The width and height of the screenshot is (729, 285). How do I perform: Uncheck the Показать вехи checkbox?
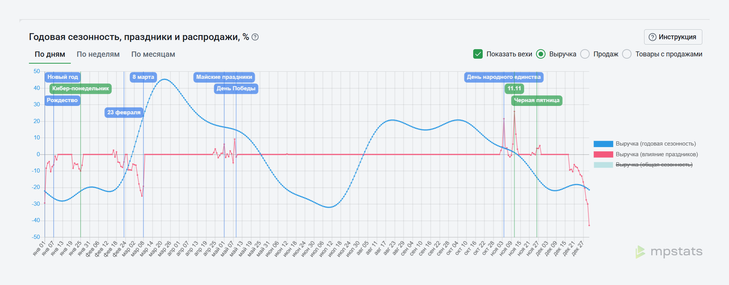point(478,54)
